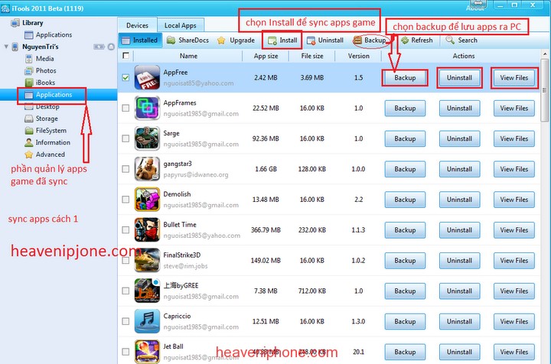
Task: Click the Install toolbar button
Action: point(282,41)
